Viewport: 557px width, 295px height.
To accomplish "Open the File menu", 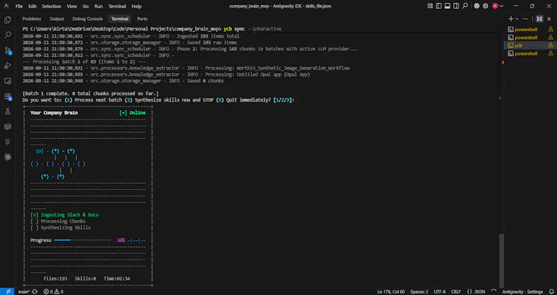I will pos(19,6).
